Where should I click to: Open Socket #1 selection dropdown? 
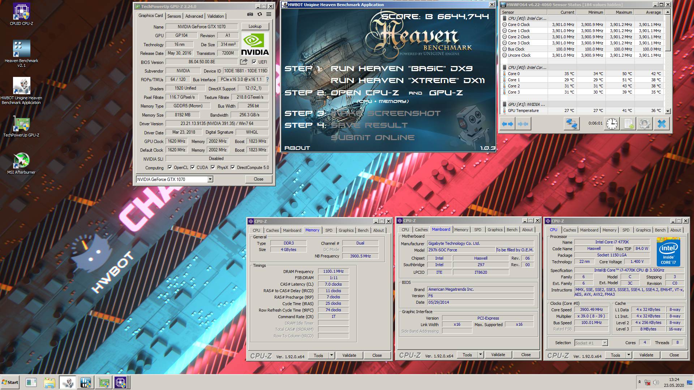[605, 343]
